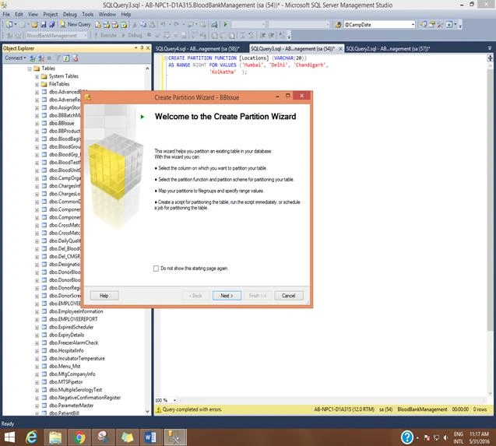Screen dimensions: 496x446
Task: Click the green Start arrow in top toolbar
Action: (x=226, y=24)
